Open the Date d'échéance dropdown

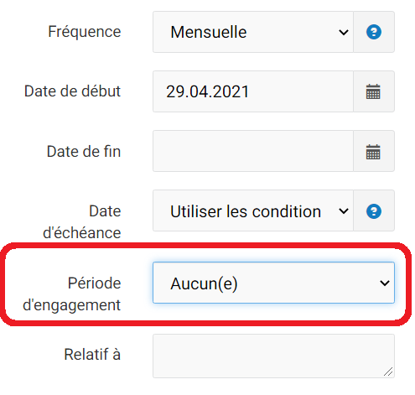[x=253, y=210]
